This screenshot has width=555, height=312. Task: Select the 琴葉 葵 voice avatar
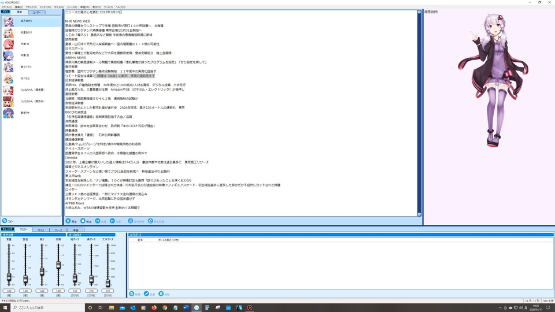(8, 55)
